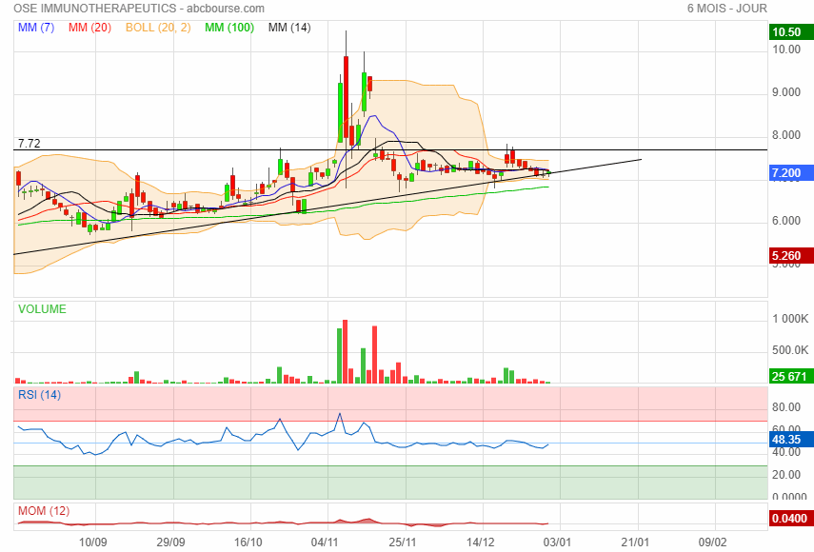Click the 03/01 date axis label

point(558,542)
